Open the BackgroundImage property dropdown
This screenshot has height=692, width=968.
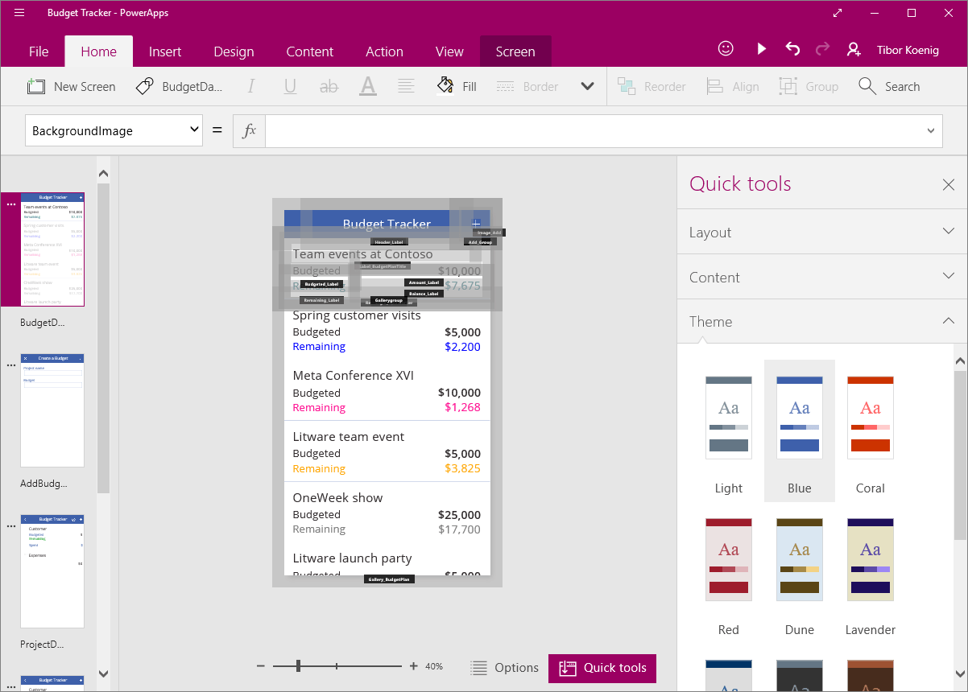114,130
